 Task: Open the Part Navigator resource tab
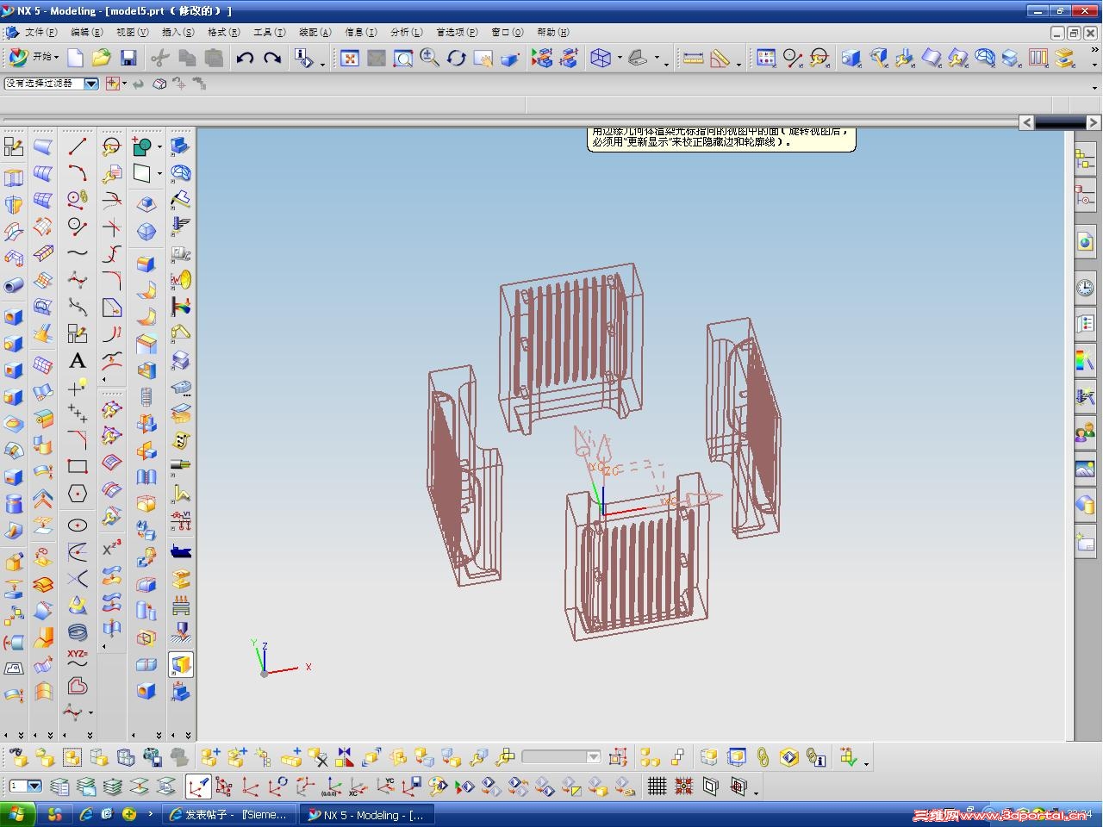coord(1085,197)
